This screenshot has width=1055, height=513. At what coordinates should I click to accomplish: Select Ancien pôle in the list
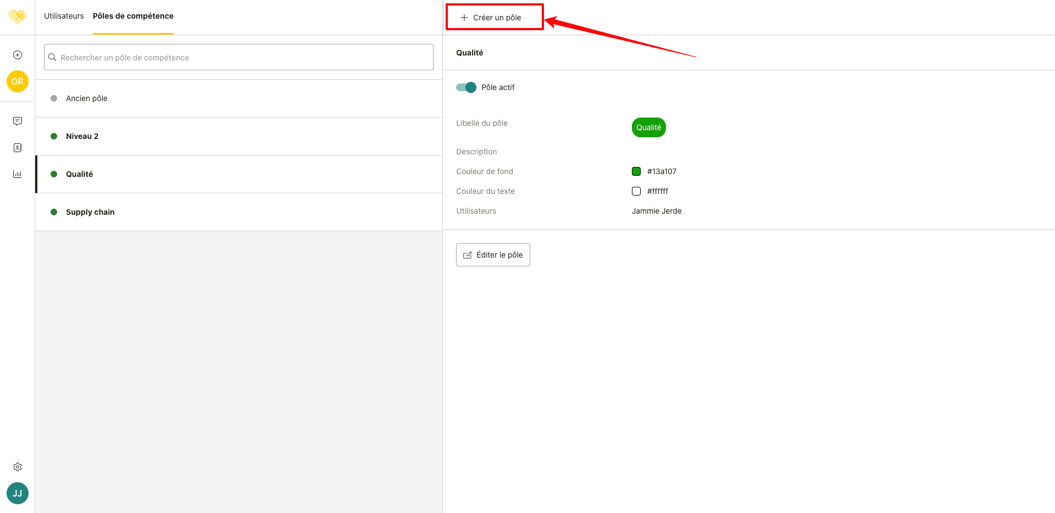click(87, 98)
